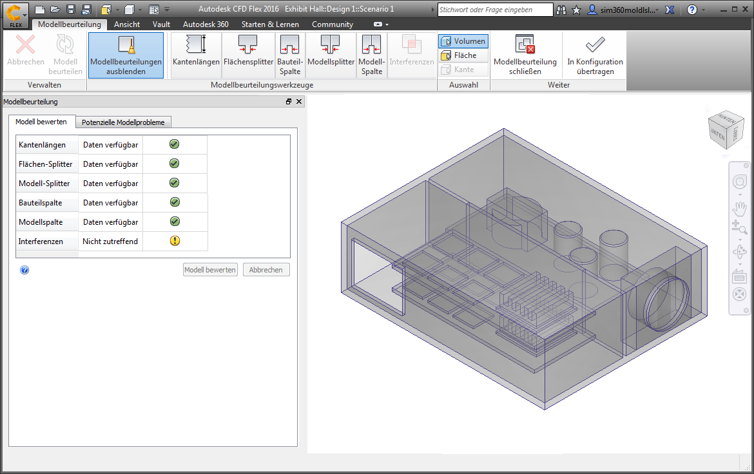Click the search field Stichwort oder Frage eingeben
Screen dimensions: 754x474
496,10
